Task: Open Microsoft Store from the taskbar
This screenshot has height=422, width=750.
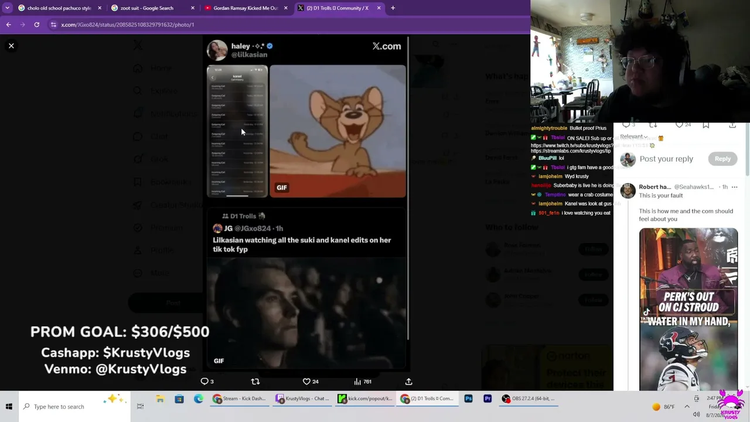Action: coord(179,399)
